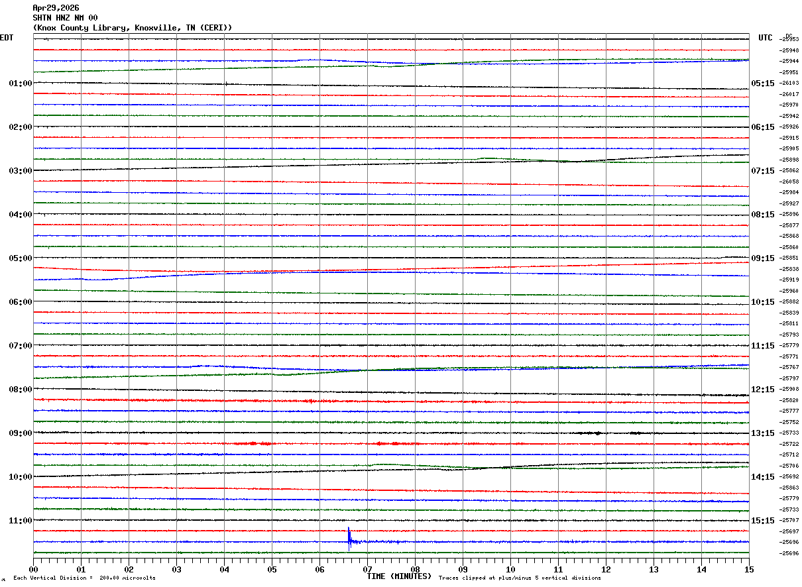
Task: Click the '08:00' EDT hour label
Action: click(21, 390)
